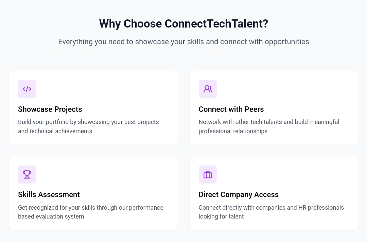Screen dimensions: 367x242
Task: Click the subtitle about showcasing your skills
Action: [183, 41]
